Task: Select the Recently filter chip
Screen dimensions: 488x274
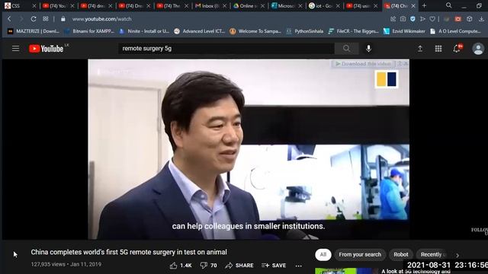Action: tap(432, 254)
